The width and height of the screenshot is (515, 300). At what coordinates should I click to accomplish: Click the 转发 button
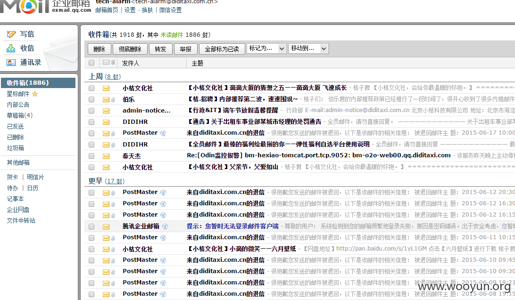160,49
